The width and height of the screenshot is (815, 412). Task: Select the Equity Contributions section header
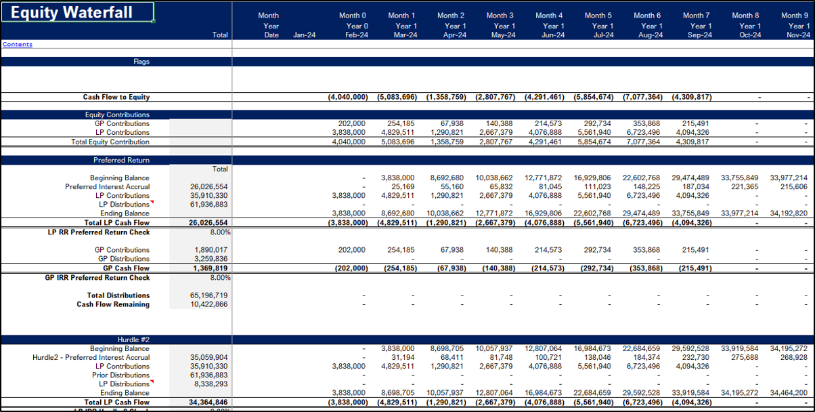click(117, 115)
